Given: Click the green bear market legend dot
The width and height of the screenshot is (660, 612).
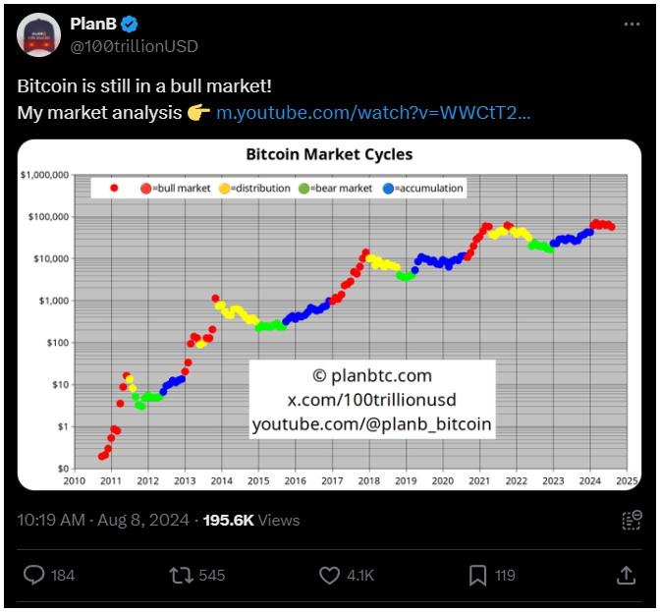Looking at the screenshot, I should click(305, 188).
